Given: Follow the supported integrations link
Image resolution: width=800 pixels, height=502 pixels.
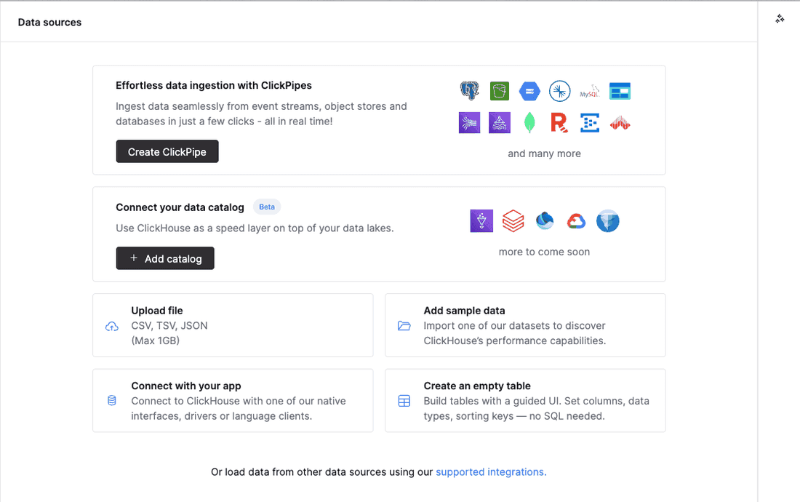Looking at the screenshot, I should point(491,472).
